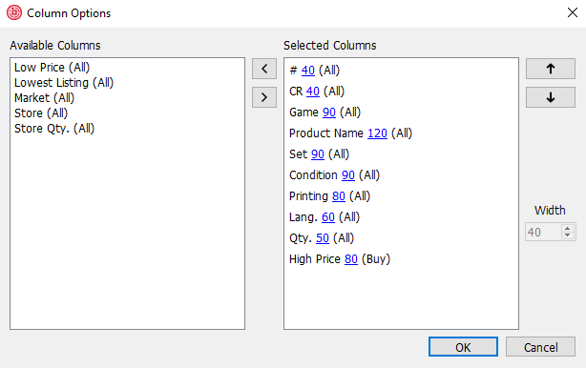Click width link 80 of Printing column
The image size is (586, 368).
[339, 196]
